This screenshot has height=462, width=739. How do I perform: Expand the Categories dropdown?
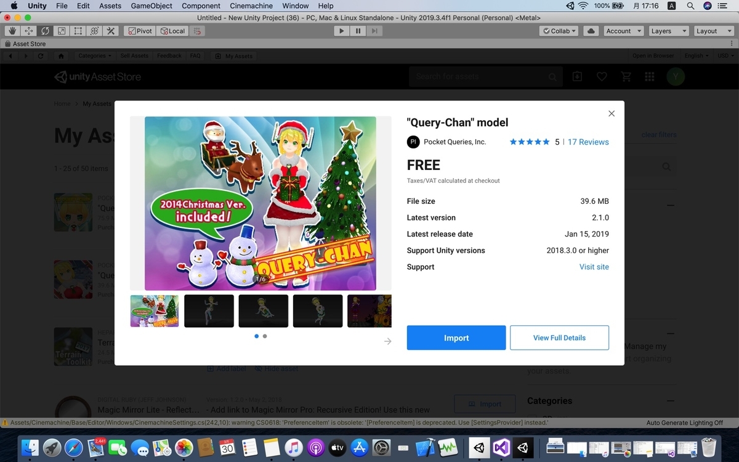95,56
